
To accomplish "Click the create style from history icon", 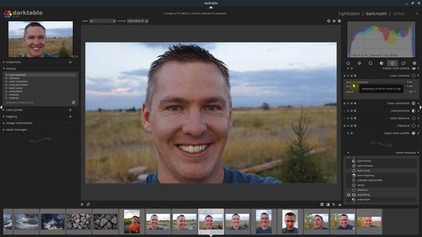I will (x=73, y=103).
